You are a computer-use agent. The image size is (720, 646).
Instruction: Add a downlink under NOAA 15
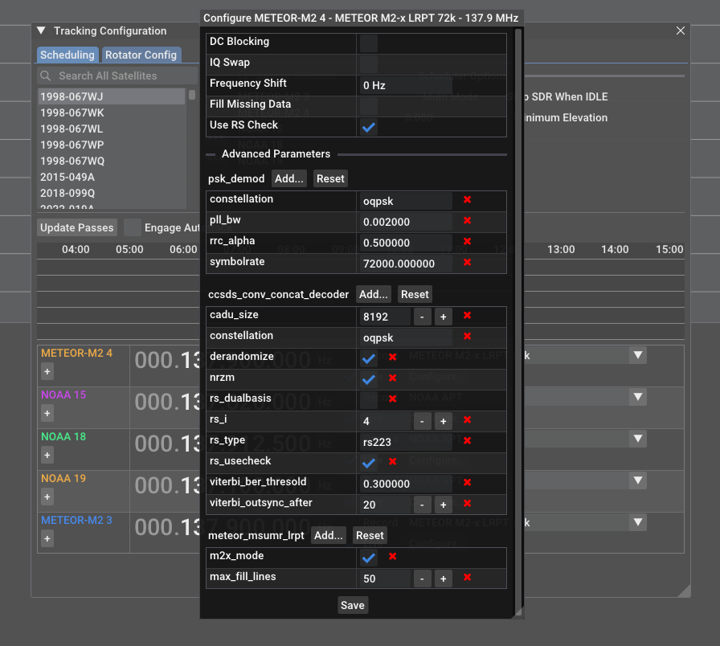pos(47,413)
